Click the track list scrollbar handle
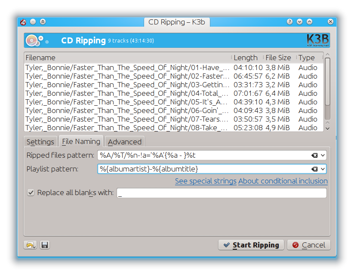 click(328, 82)
